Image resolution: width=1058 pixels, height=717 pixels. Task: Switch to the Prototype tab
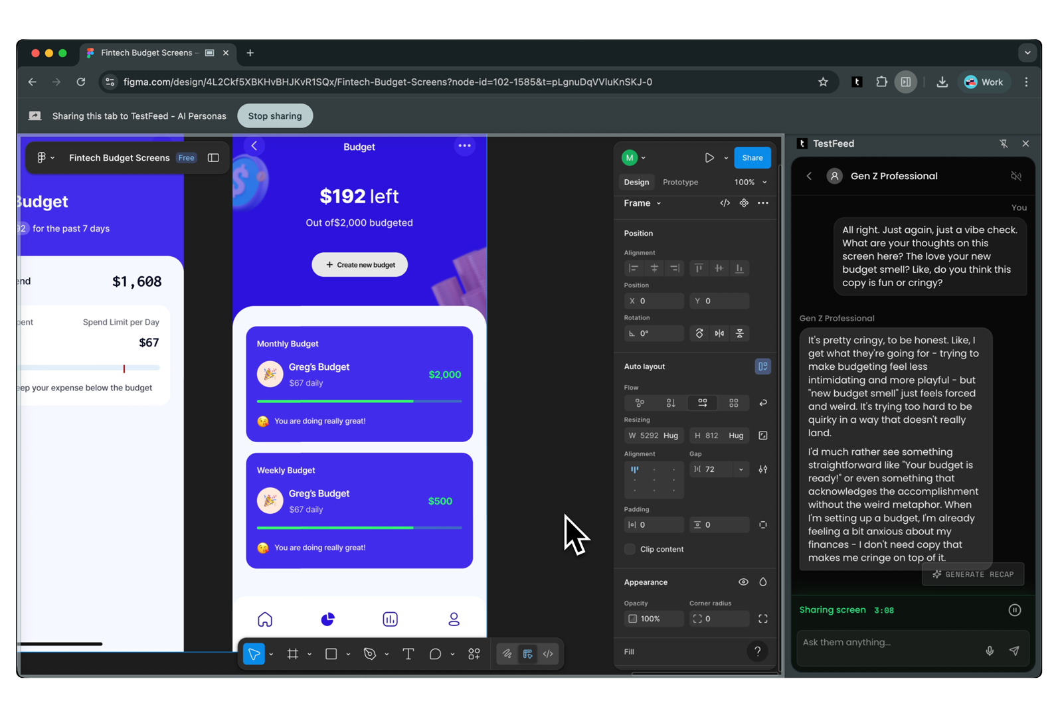pyautogui.click(x=680, y=182)
